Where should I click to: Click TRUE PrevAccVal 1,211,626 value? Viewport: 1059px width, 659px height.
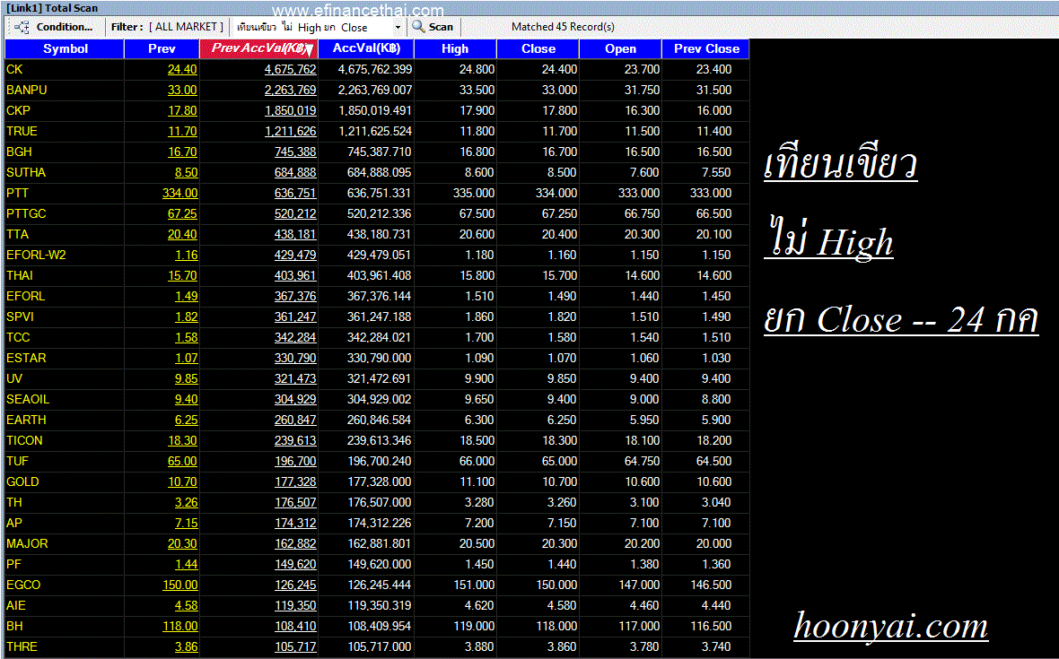point(291,131)
